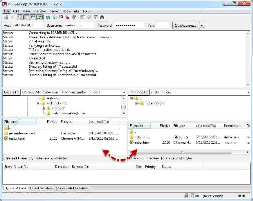This screenshot has height=201, width=253.
Task: Open the directory listing filters icon
Action: point(82,17)
